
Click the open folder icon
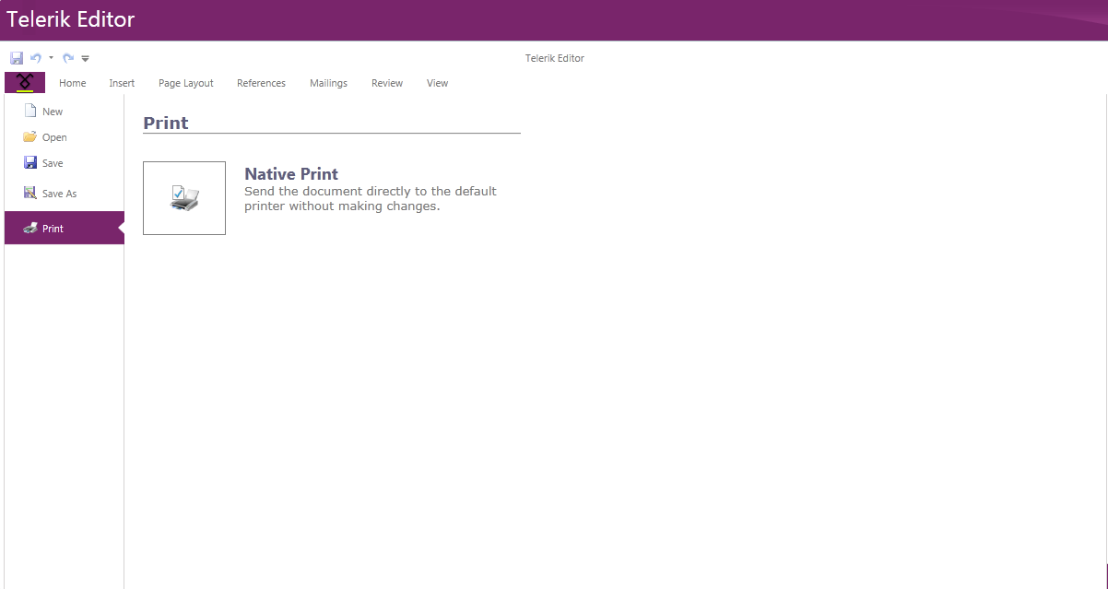[x=30, y=136]
